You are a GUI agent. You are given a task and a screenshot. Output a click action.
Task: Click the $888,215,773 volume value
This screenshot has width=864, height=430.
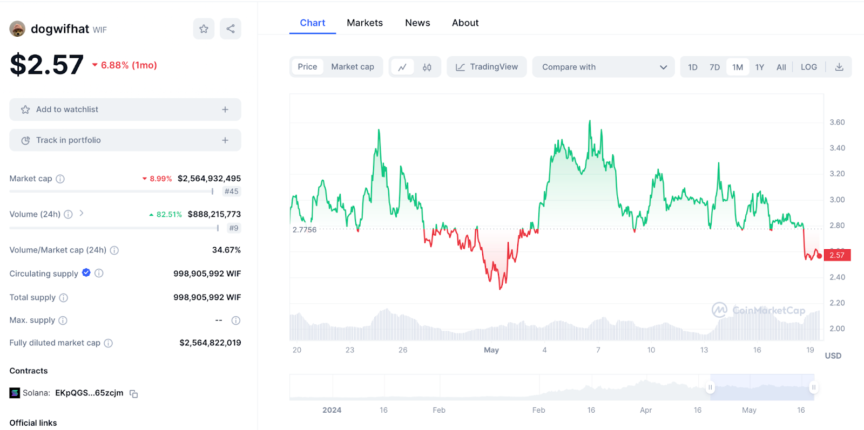214,214
